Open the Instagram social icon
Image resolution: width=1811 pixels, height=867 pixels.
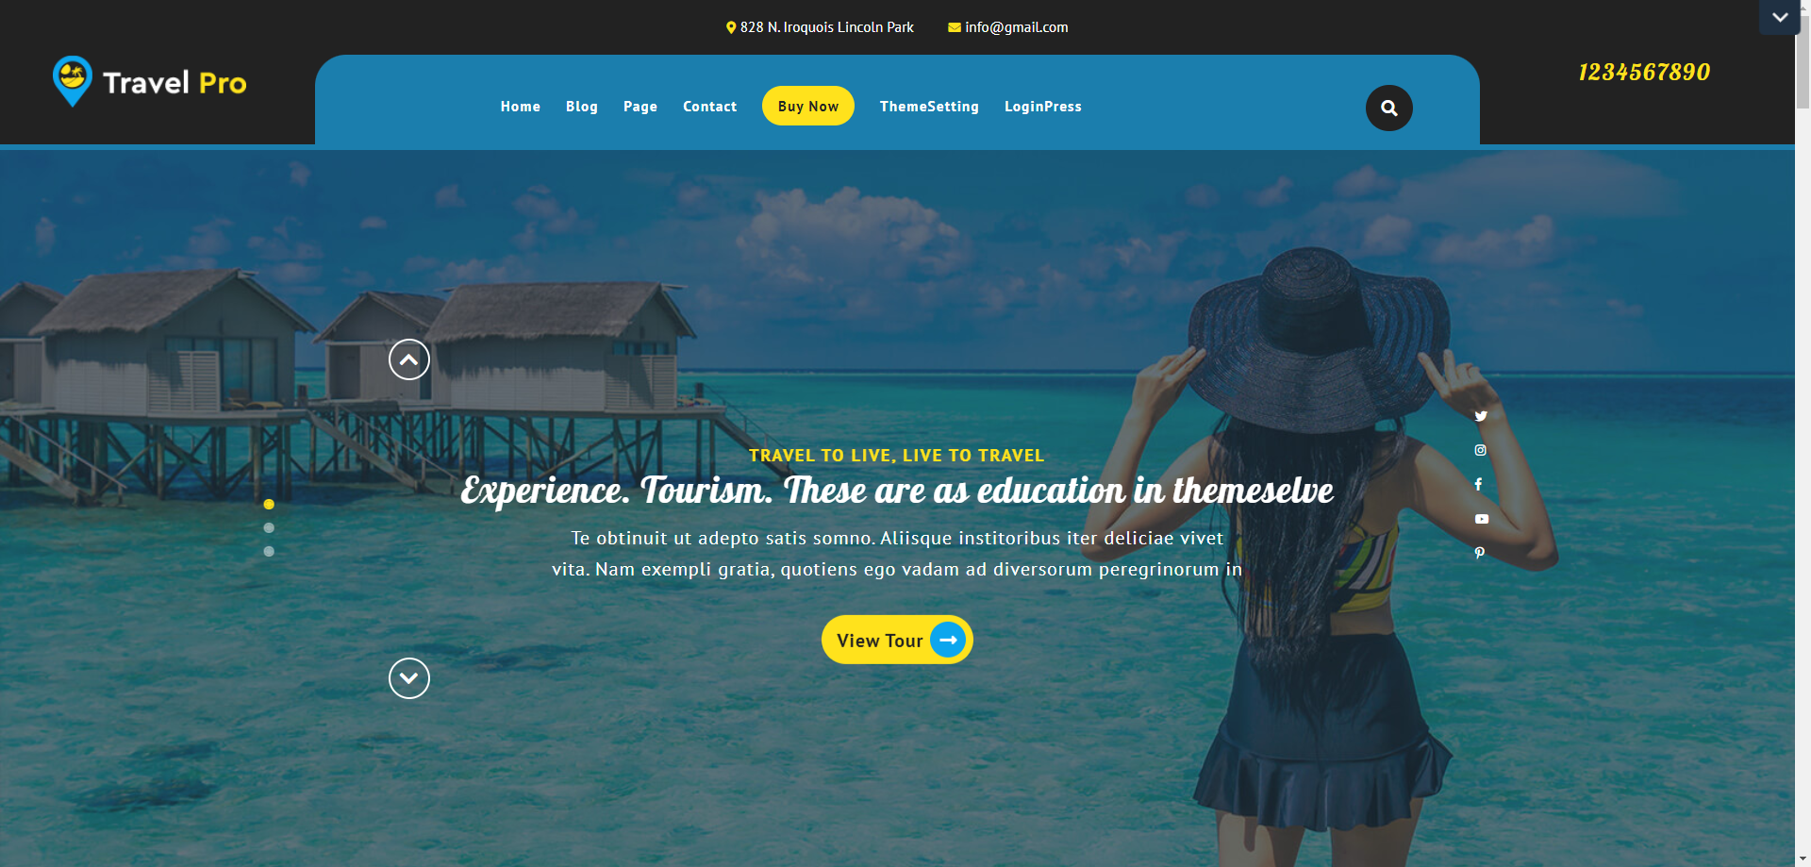point(1480,450)
